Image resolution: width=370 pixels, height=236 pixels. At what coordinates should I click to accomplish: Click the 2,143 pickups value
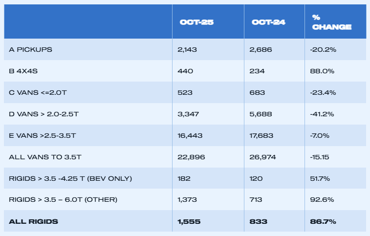(x=188, y=50)
